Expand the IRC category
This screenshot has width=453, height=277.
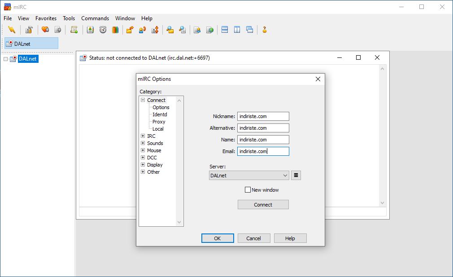[x=143, y=136]
